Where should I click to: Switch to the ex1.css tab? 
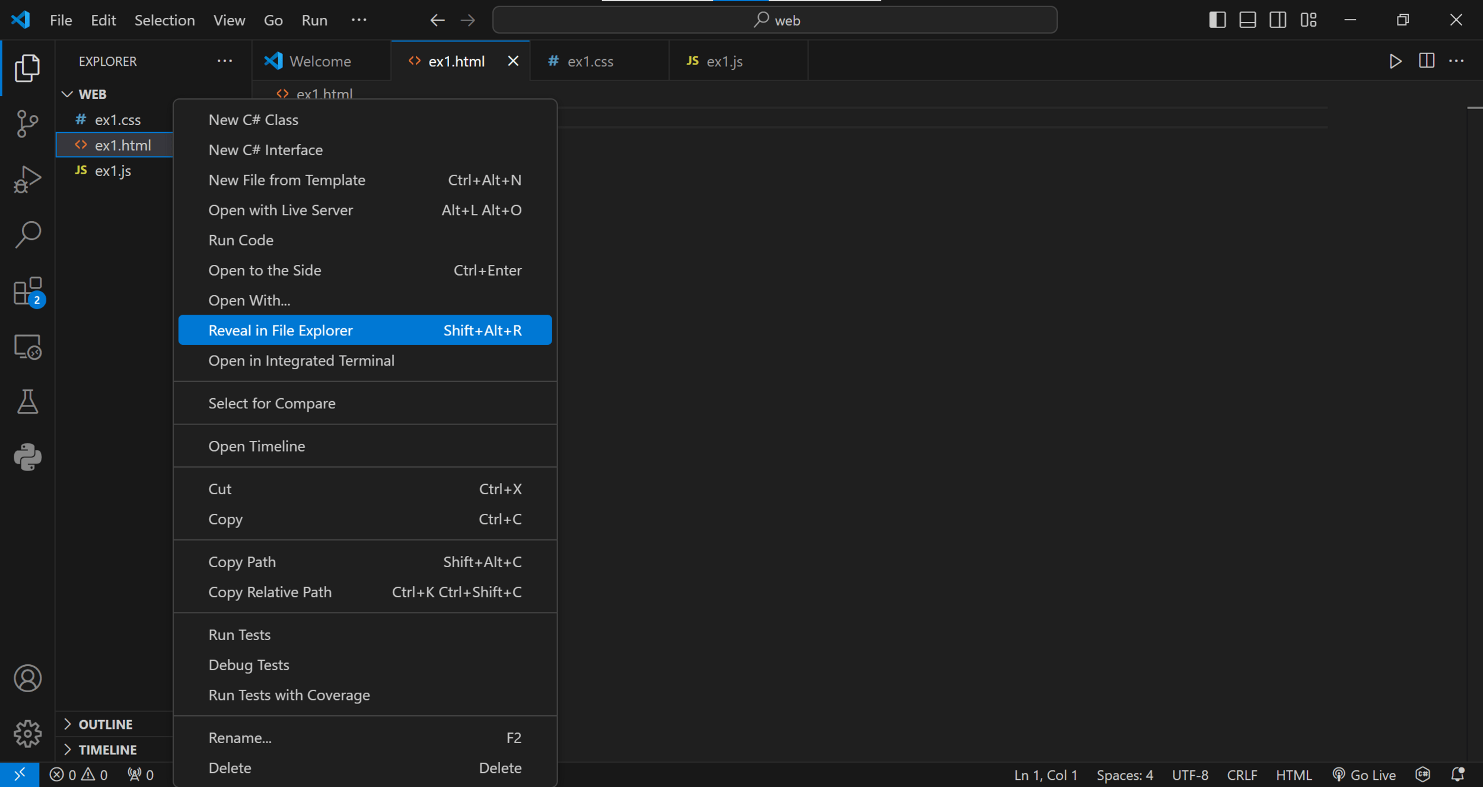point(590,61)
